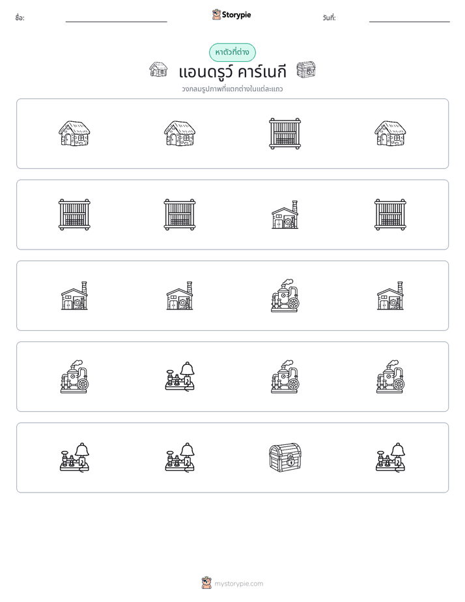Circle the loom icon in the first row
Screen dimensions: 465x602
point(285,133)
